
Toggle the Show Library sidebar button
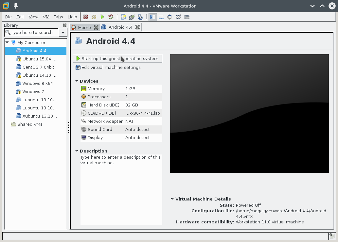153,17
